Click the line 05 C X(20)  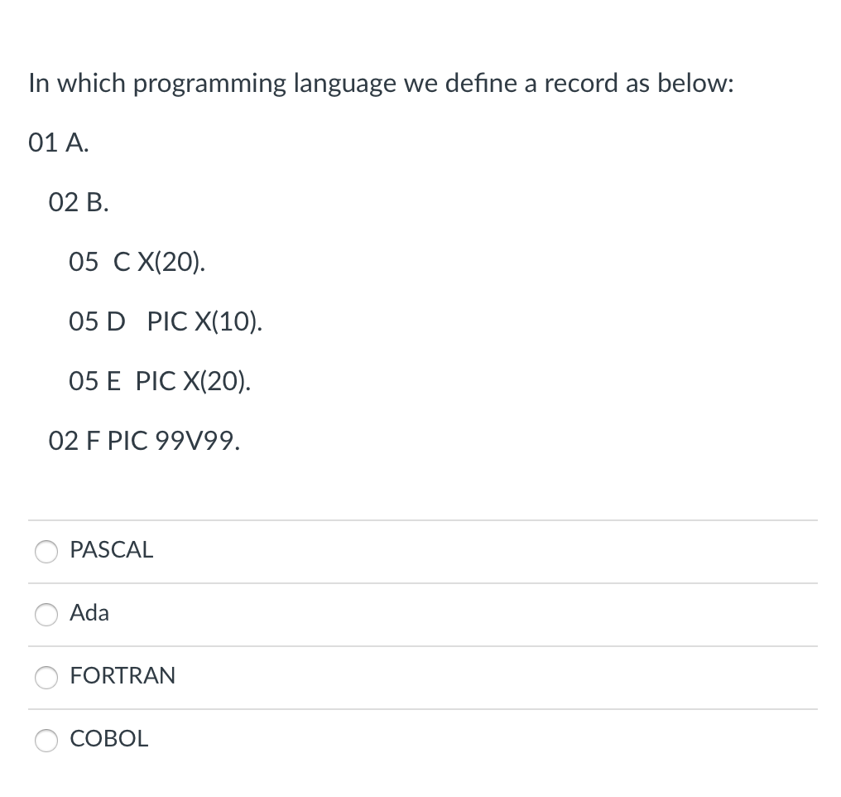(137, 263)
